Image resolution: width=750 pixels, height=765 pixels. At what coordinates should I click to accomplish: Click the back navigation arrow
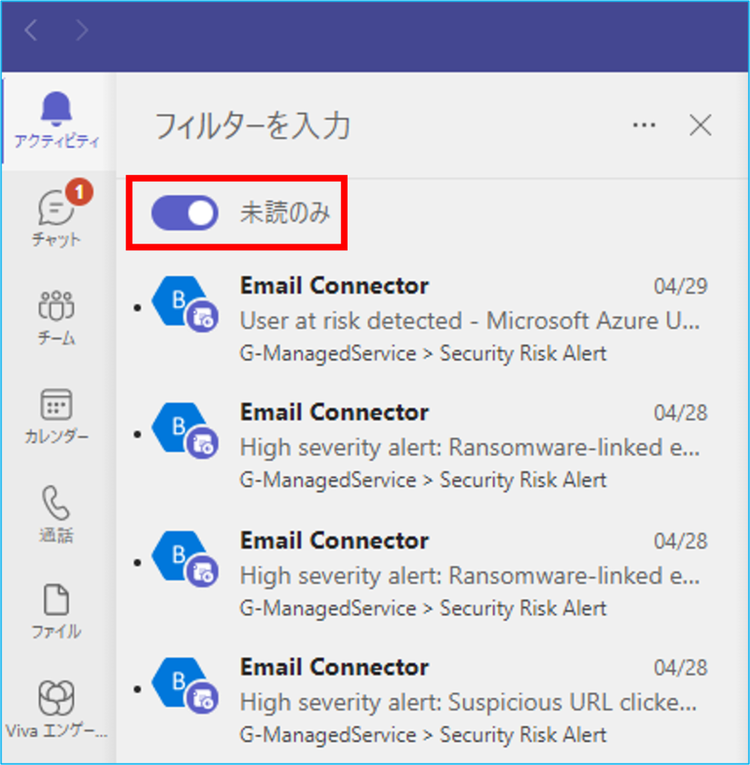[x=31, y=31]
